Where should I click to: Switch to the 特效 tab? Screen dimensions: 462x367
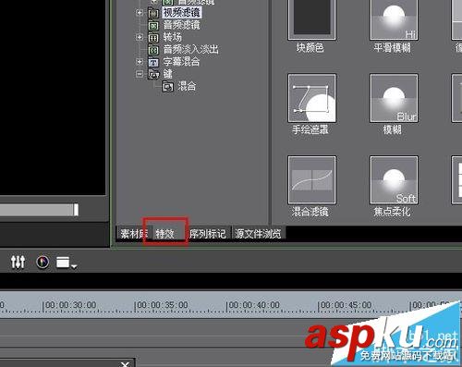pyautogui.click(x=165, y=234)
